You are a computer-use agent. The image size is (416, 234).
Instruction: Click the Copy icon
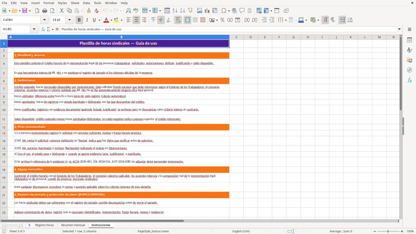(x=69, y=11)
